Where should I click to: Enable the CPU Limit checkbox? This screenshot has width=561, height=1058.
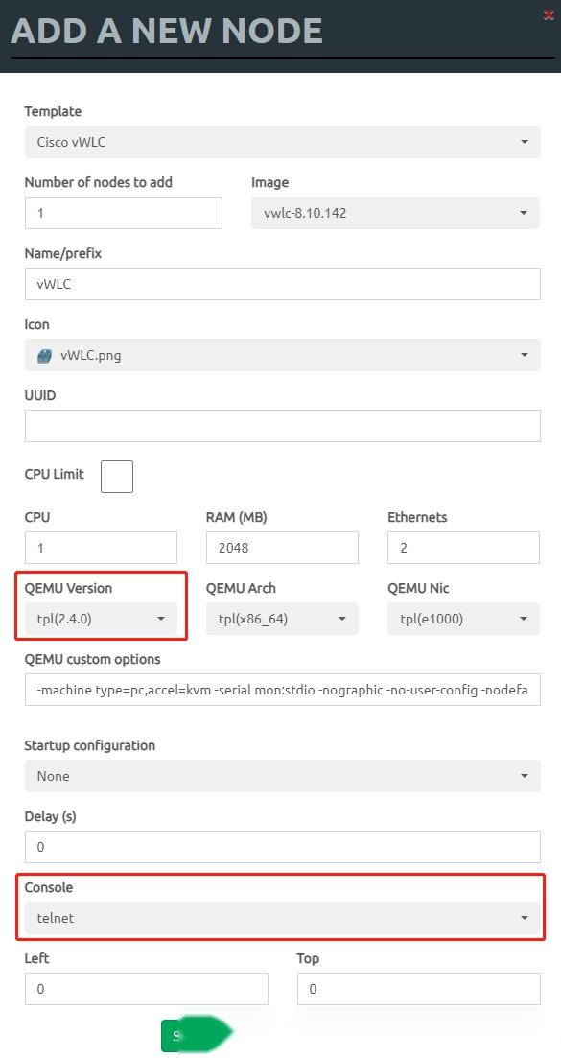tap(116, 476)
